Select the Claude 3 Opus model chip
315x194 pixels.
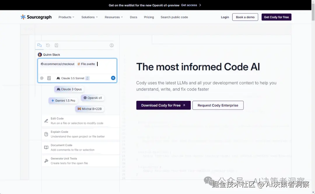69,89
